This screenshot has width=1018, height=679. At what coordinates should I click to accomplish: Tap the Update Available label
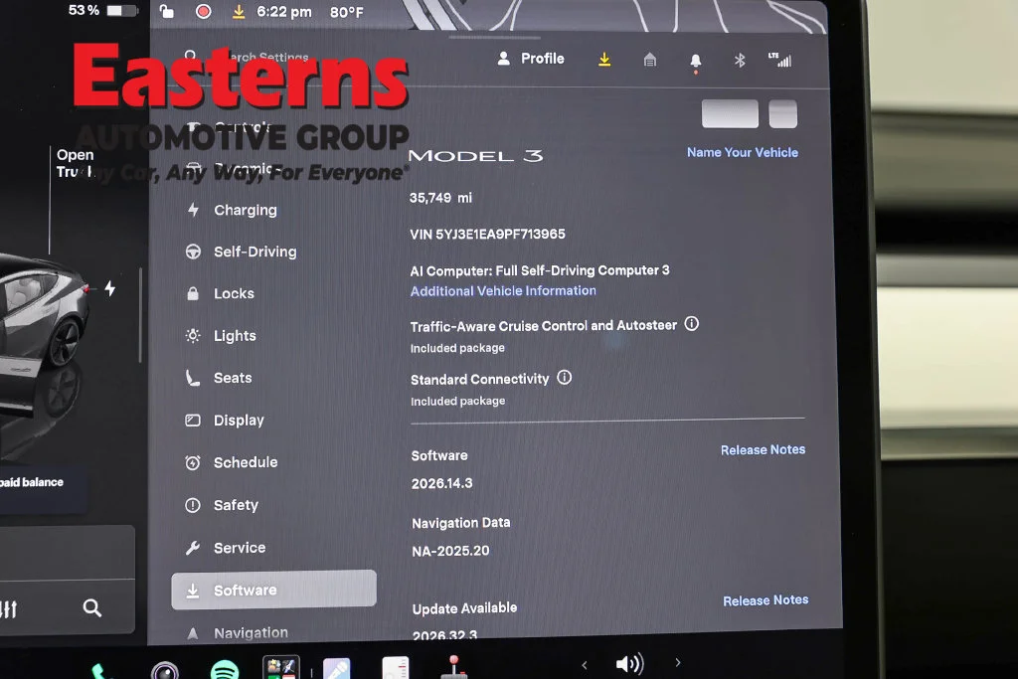(x=465, y=608)
